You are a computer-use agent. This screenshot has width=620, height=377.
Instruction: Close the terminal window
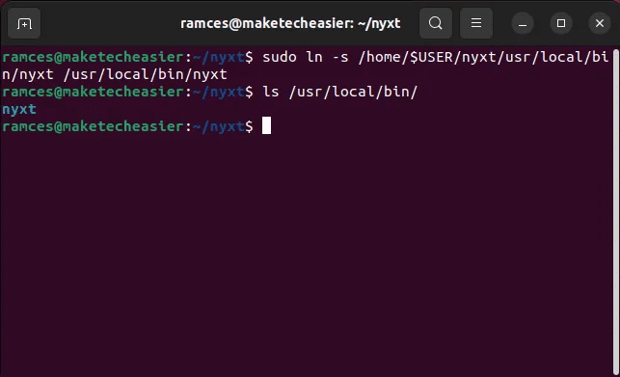pyautogui.click(x=600, y=24)
